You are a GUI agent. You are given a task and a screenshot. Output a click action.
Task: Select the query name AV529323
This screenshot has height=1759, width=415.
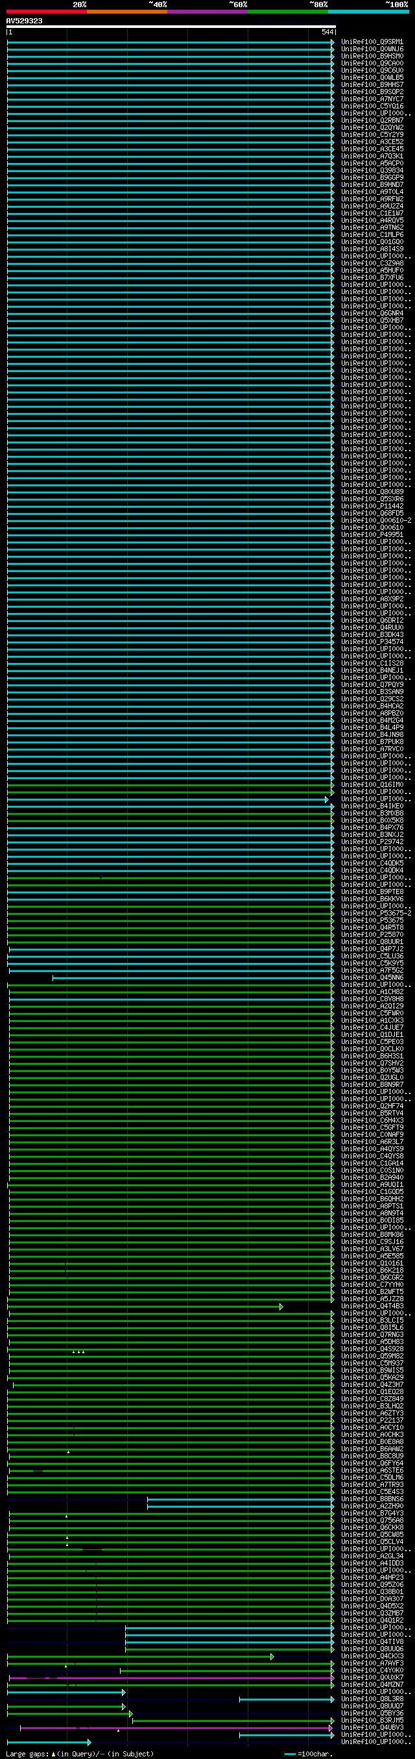coord(24,21)
